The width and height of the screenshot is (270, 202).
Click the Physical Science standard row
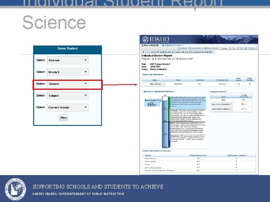pyautogui.click(x=199, y=162)
